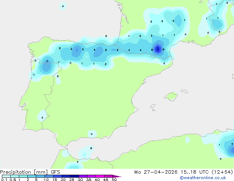This screenshot has width=234, height=181.
Task: Click the 0.1–0.5 mm legend color box
Action: click(6, 176)
